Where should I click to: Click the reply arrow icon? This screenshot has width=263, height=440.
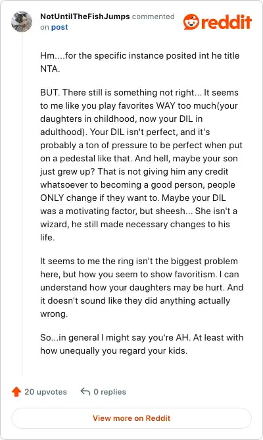85,391
